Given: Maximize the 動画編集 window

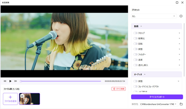Looking at the screenshot, I should tap(177, 3).
